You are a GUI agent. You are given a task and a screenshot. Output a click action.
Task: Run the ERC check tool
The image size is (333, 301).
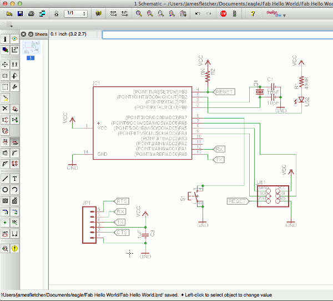point(5,248)
